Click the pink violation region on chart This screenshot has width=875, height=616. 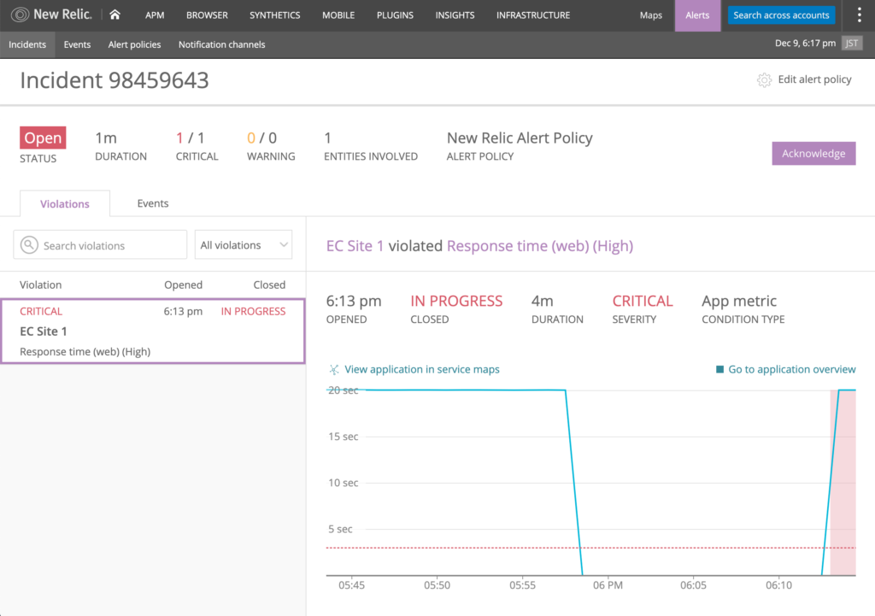click(x=843, y=482)
